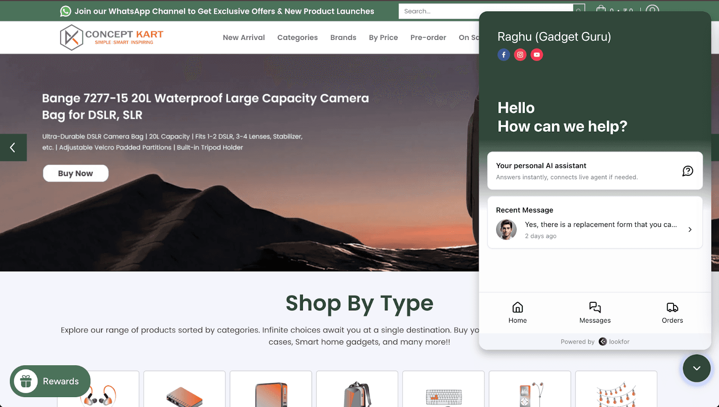Viewport: 719px width, 407px height.
Task: Click the Buy Now button
Action: (x=75, y=173)
